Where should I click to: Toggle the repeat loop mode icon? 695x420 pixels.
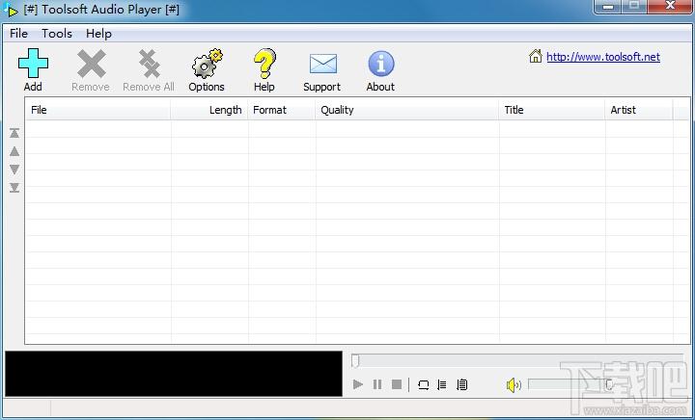(x=424, y=384)
